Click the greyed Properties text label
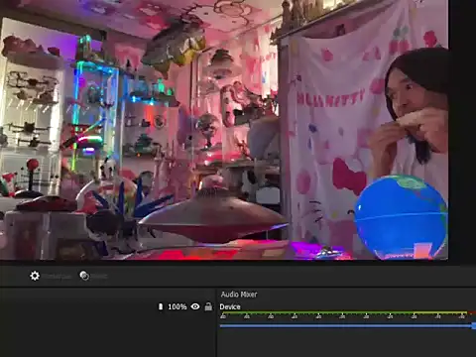476x357 pixels. pyautogui.click(x=58, y=276)
